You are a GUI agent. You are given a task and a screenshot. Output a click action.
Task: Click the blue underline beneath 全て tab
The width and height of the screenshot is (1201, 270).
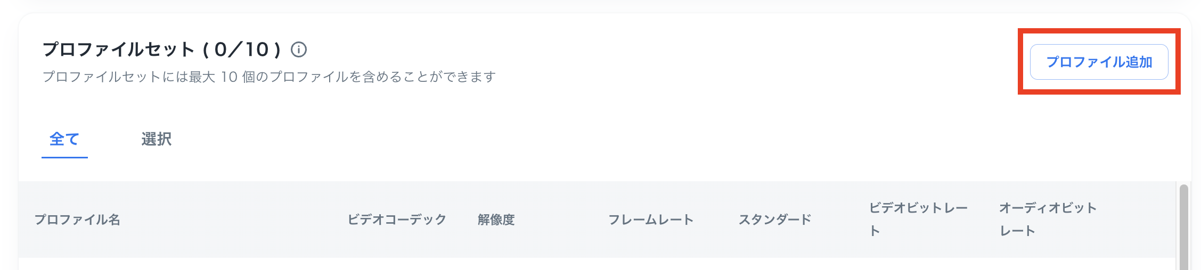pyautogui.click(x=64, y=157)
